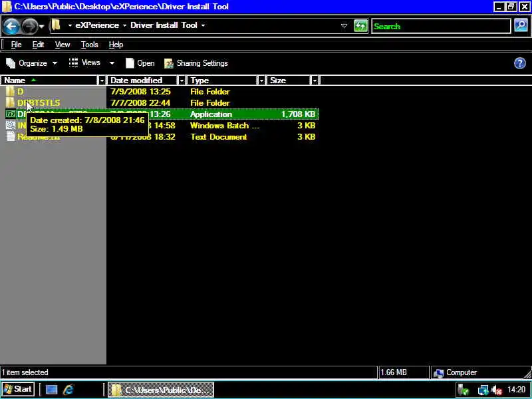The image size is (532, 399).
Task: Click the Windows Batch type cell
Action: tap(225, 126)
